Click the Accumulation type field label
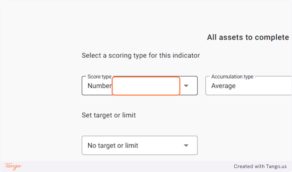Viewport: 292px width, 172px height. [x=232, y=76]
